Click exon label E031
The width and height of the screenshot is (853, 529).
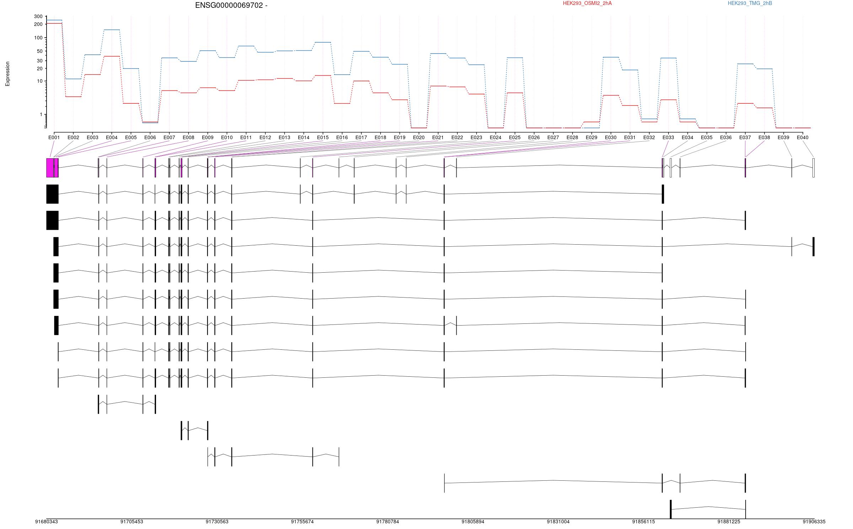point(630,137)
